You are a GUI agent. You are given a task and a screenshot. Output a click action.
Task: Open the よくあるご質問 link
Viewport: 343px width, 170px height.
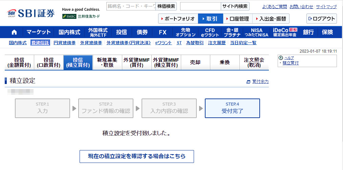point(274,7)
